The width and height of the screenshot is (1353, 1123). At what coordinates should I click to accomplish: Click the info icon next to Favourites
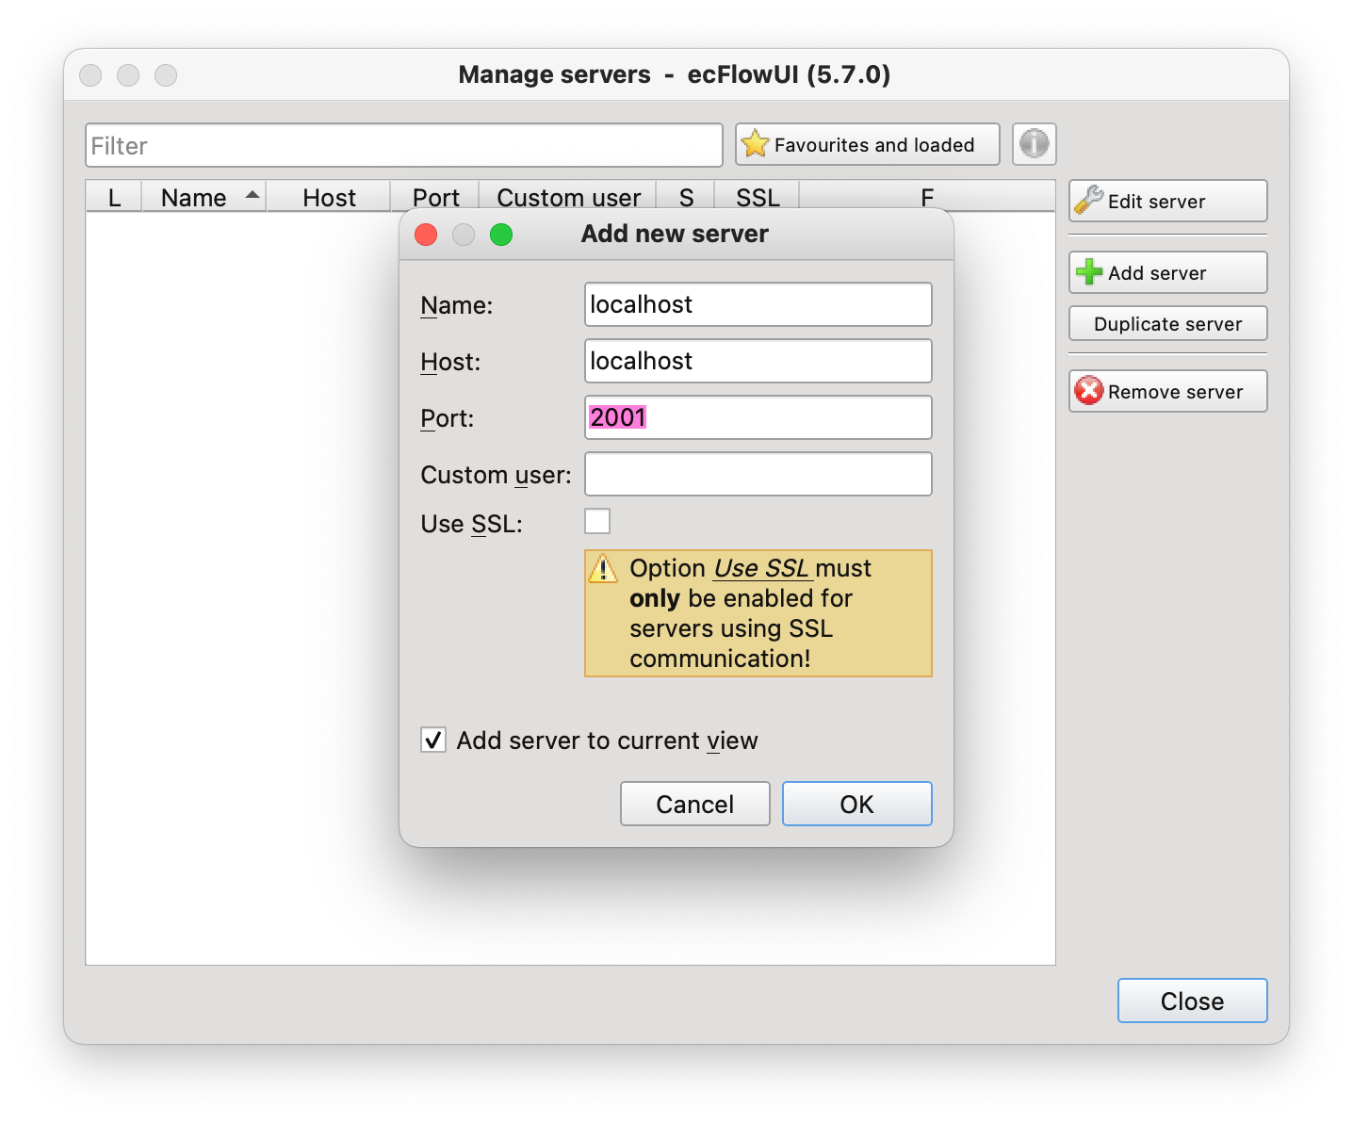click(1034, 144)
